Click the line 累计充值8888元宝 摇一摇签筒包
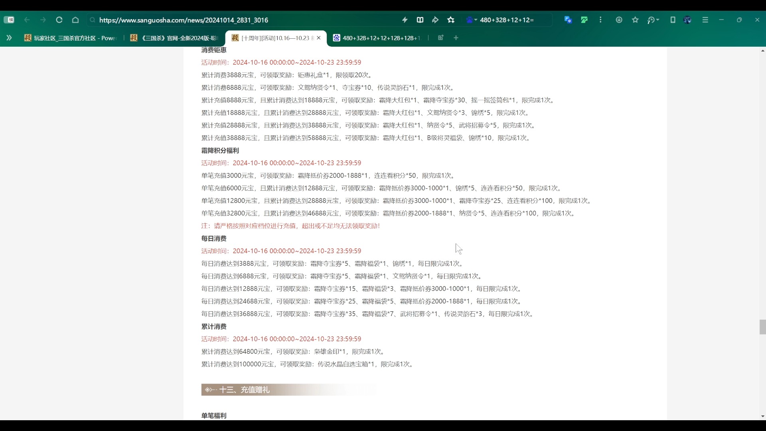Image resolution: width=766 pixels, height=431 pixels. 379,100
